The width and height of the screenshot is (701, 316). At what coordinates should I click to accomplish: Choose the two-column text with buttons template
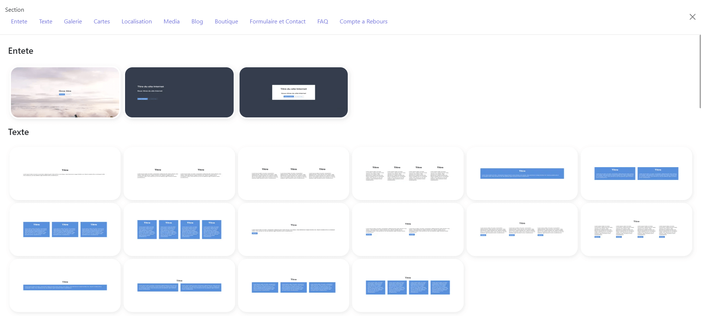[408, 229]
